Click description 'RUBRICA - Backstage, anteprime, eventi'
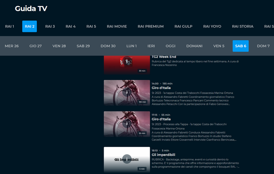 click(x=195, y=163)
